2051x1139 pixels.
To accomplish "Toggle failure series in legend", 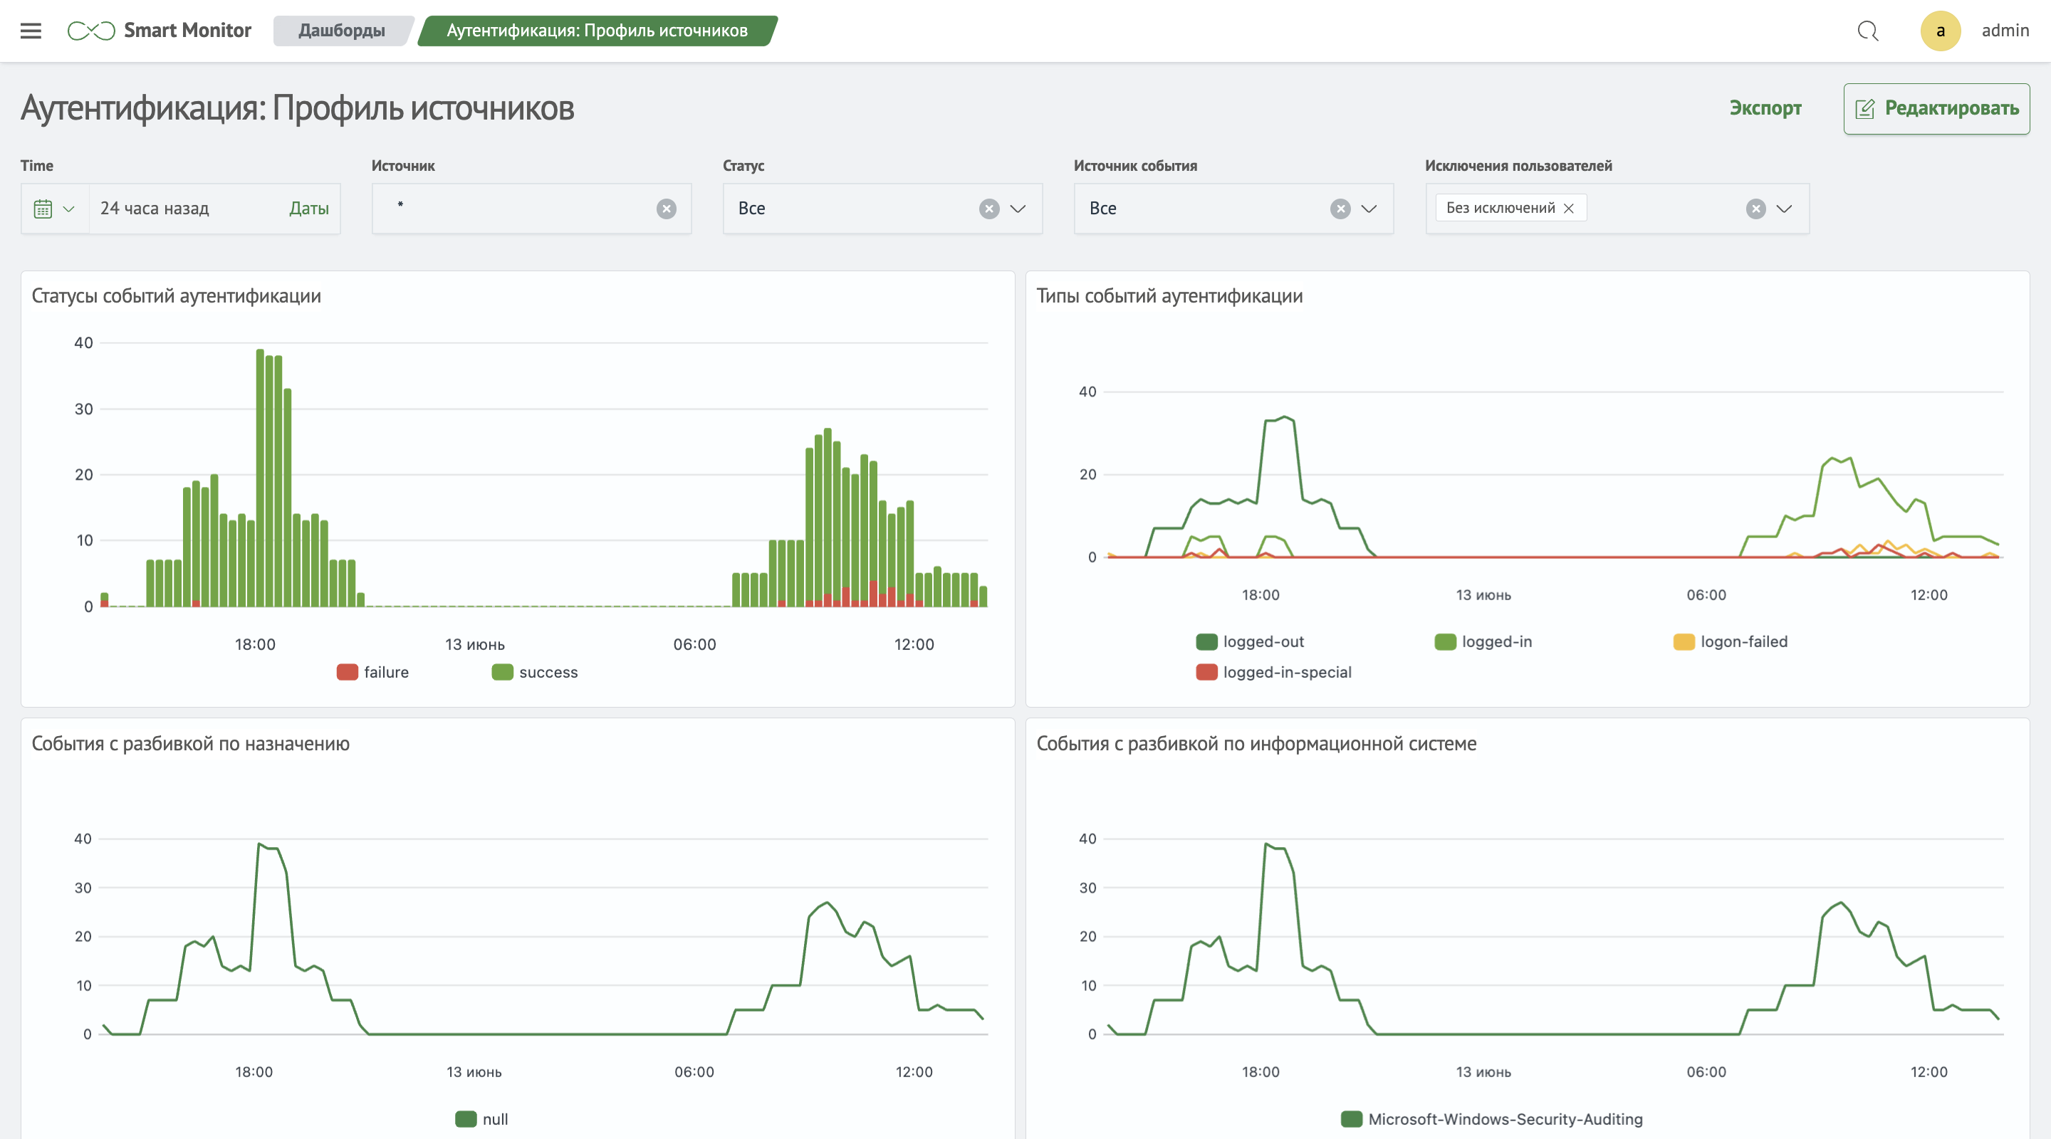I will [x=372, y=672].
